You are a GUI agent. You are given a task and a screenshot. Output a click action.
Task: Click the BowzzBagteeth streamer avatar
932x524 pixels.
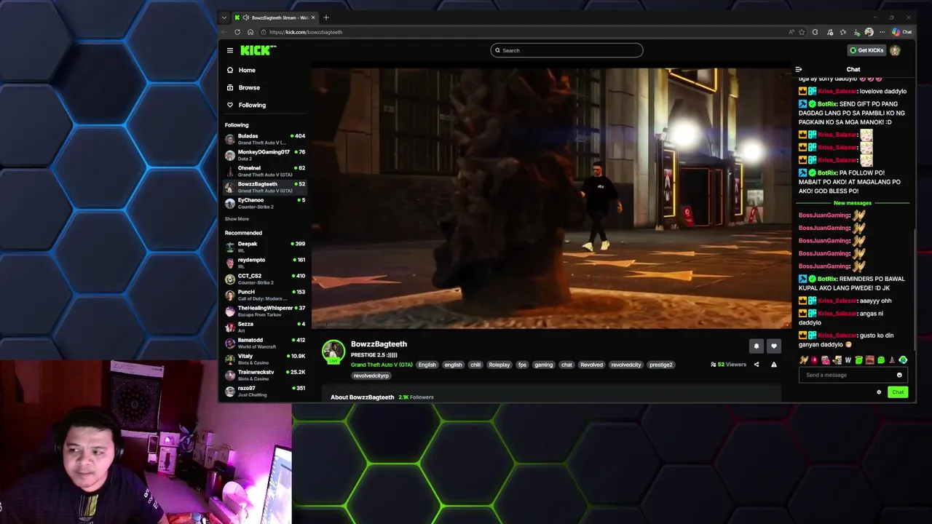(333, 351)
